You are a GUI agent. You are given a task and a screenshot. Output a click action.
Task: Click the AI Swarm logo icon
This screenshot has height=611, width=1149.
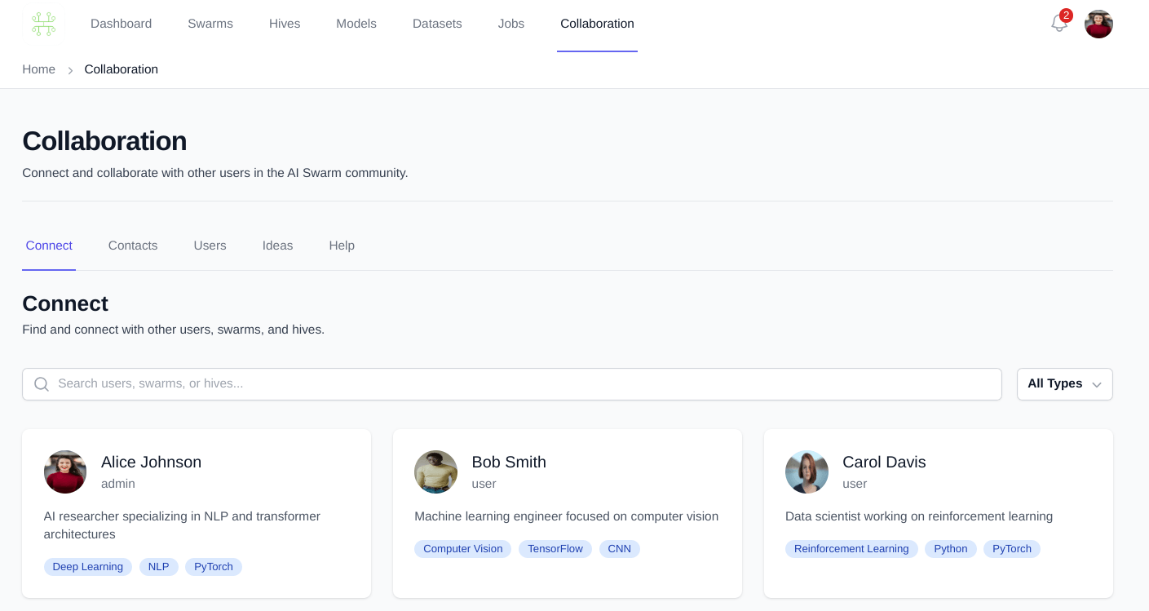click(43, 24)
